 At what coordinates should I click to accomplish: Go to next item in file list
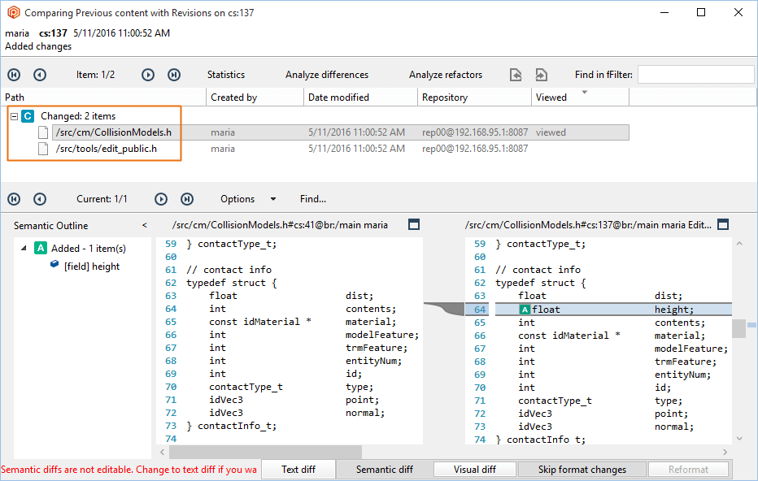[x=148, y=75]
